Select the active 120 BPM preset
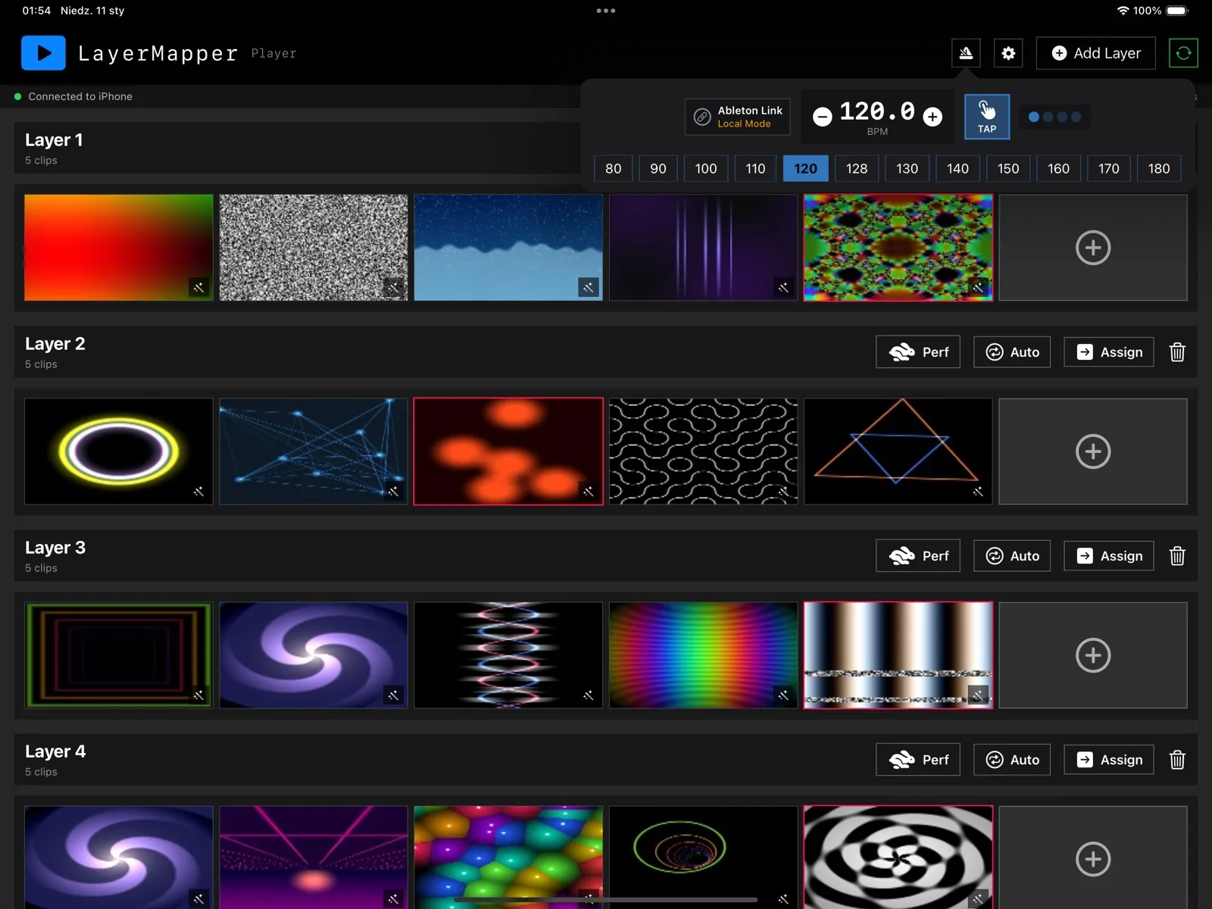 click(x=805, y=168)
